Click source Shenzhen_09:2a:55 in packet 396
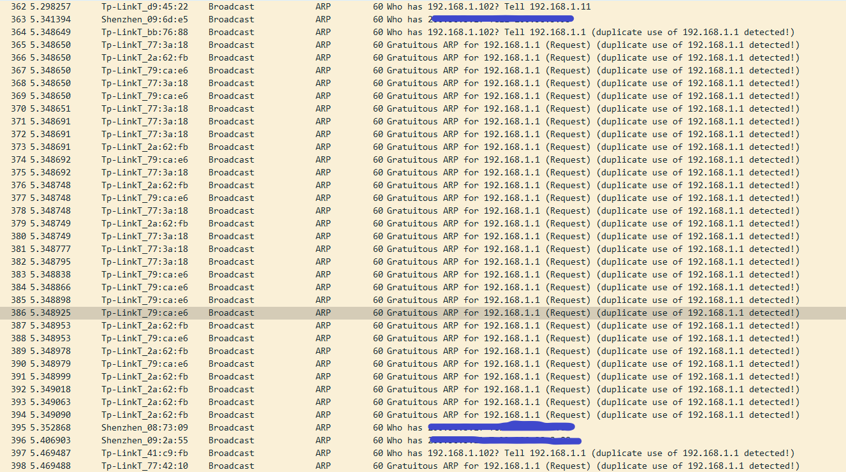The width and height of the screenshot is (846, 472). pyautogui.click(x=145, y=440)
